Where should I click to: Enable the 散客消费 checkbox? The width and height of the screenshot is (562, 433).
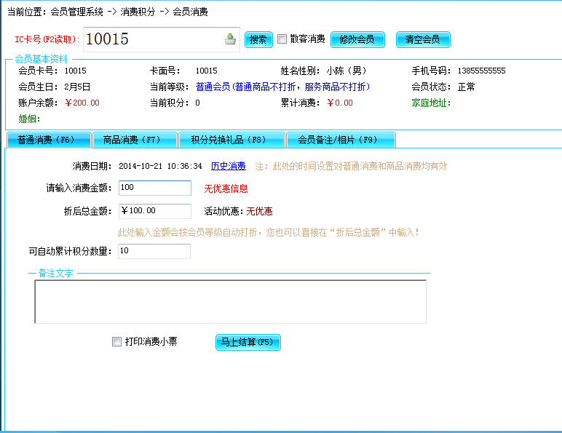coord(282,39)
